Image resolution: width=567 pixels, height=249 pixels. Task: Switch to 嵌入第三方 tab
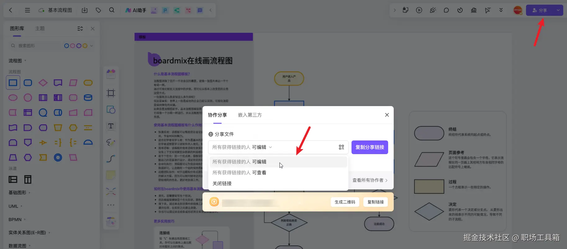click(x=250, y=115)
